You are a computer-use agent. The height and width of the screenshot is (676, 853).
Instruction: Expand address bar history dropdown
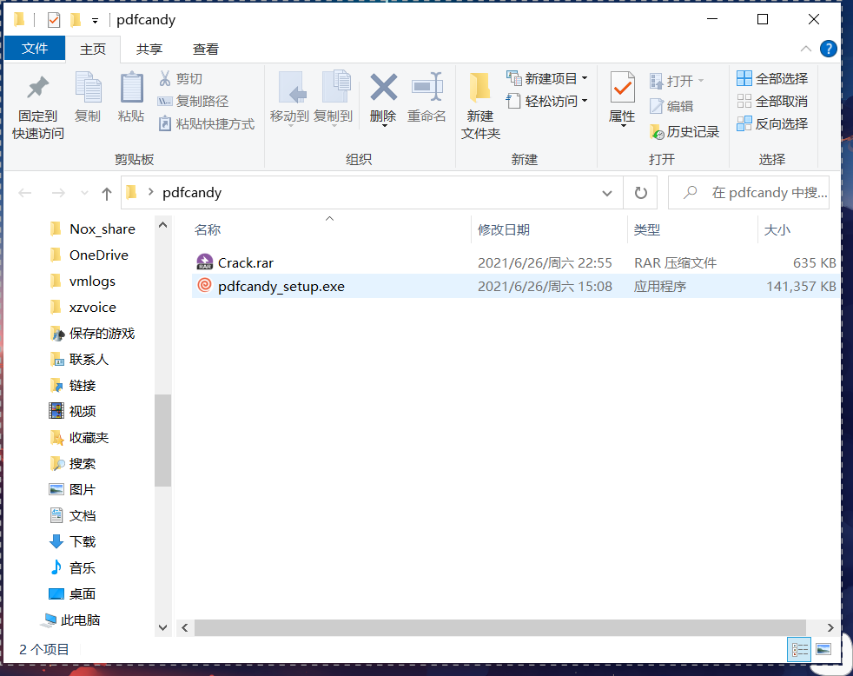click(607, 193)
